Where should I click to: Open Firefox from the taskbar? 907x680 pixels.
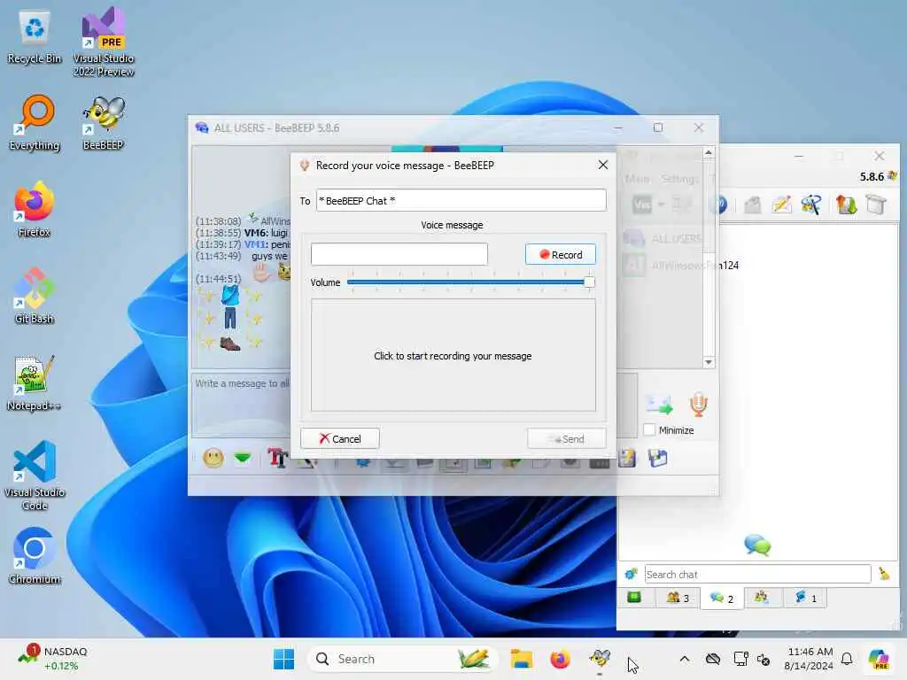(560, 659)
